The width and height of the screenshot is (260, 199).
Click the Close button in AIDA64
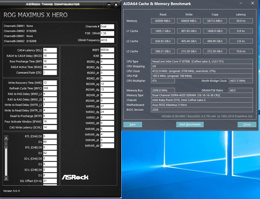pyautogui.click(x=247, y=124)
